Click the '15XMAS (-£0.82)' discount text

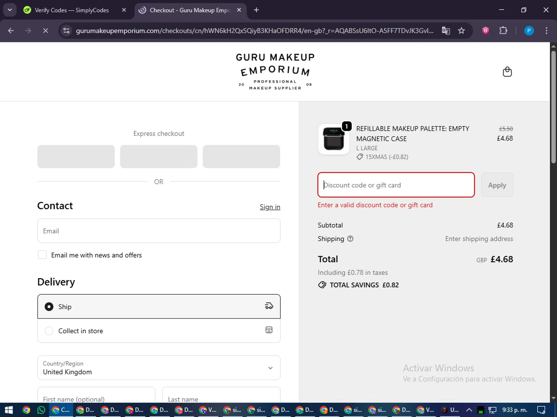coord(387,157)
